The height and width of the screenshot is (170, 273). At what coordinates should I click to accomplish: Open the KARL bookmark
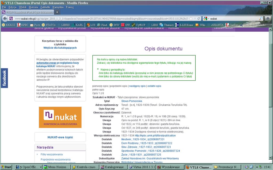click(78, 25)
